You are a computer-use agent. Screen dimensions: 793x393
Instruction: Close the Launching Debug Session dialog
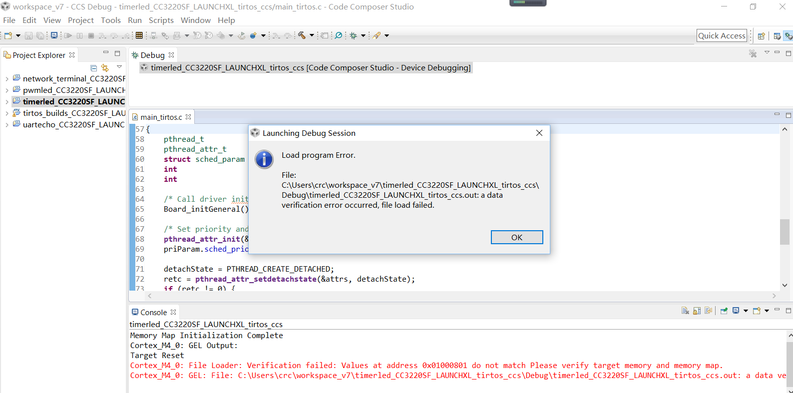point(539,133)
